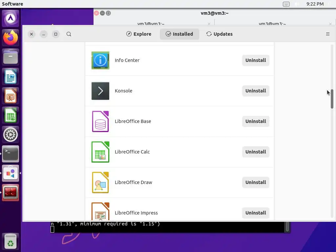Click the Software list vertical scrollbar handle
The height and width of the screenshot is (252, 336).
click(332, 99)
